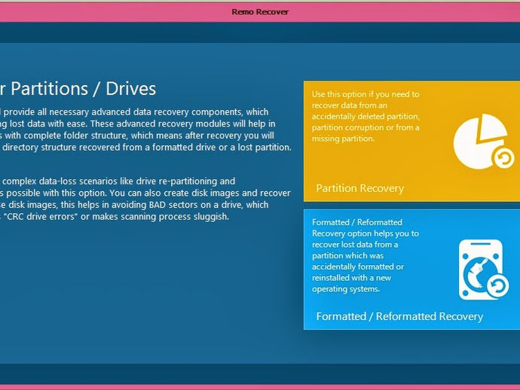Viewport: 520px width, 390px height.
Task: Click the Remo Recover window title
Action: pos(260,12)
